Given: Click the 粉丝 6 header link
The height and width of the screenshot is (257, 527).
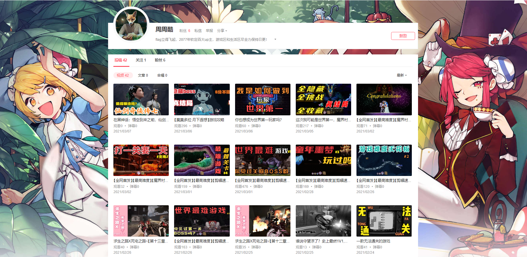Looking at the screenshot, I should coord(185,31).
